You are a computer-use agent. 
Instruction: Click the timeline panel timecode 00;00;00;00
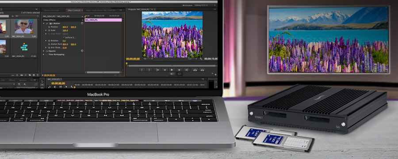pyautogui.click(x=58, y=83)
